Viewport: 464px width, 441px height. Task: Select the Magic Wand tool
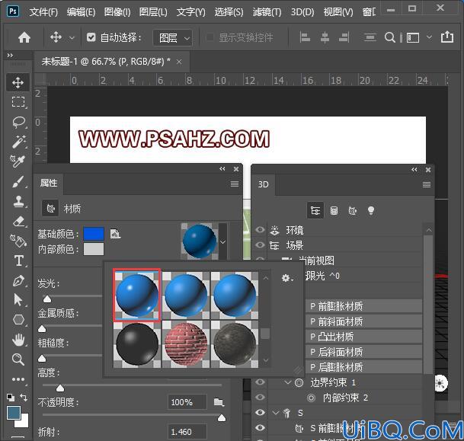pyautogui.click(x=18, y=142)
